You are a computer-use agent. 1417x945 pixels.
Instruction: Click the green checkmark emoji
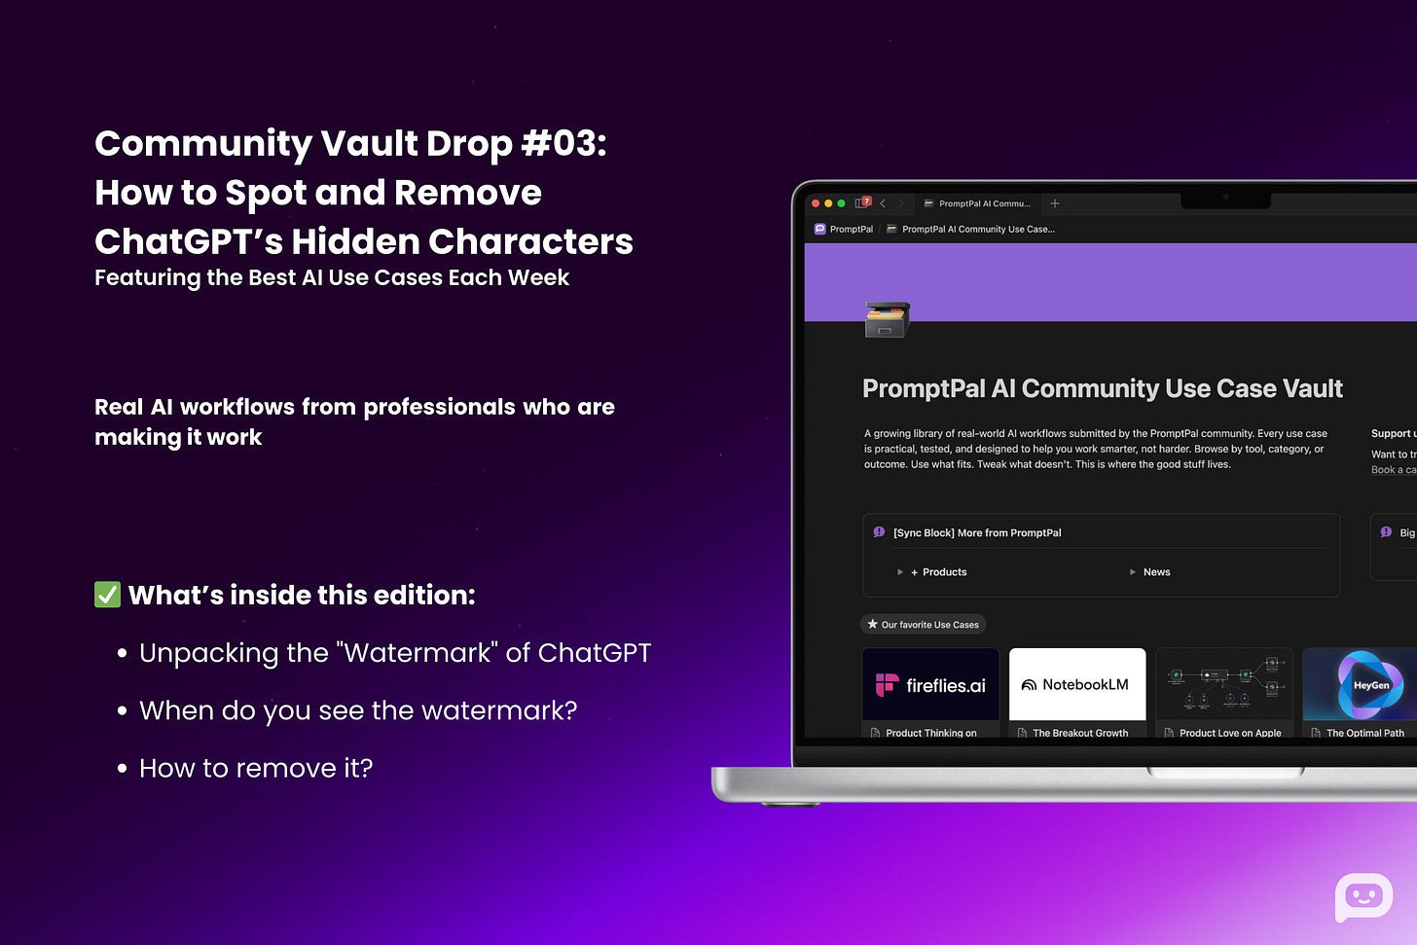tap(107, 595)
